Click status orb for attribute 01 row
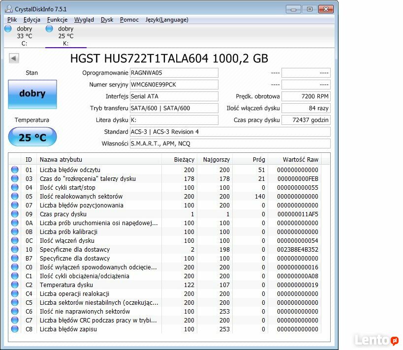 (15, 170)
